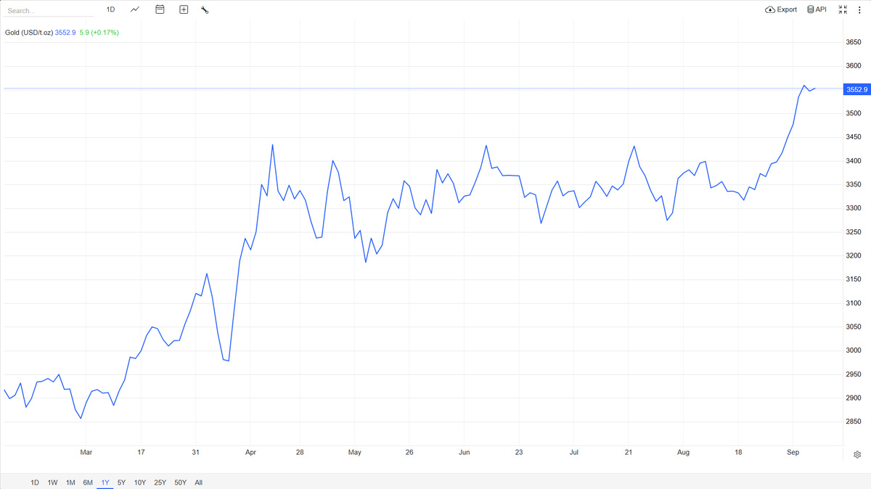Select the 1W time range tab
This screenshot has height=489, width=871.
point(53,482)
